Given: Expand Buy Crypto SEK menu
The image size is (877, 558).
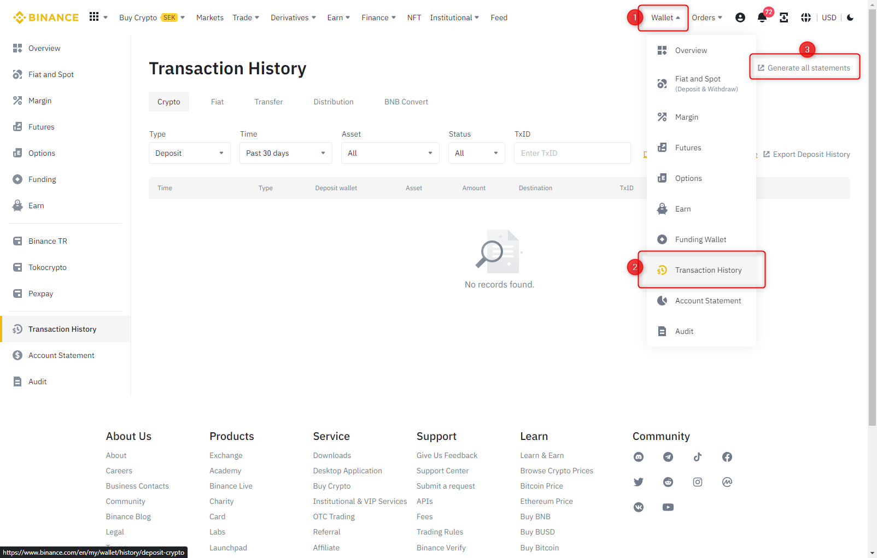Looking at the screenshot, I should pyautogui.click(x=152, y=17).
